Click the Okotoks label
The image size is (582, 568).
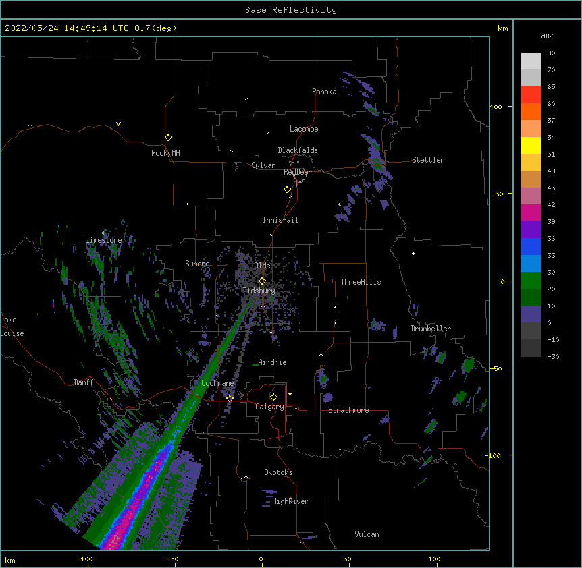pyautogui.click(x=278, y=472)
